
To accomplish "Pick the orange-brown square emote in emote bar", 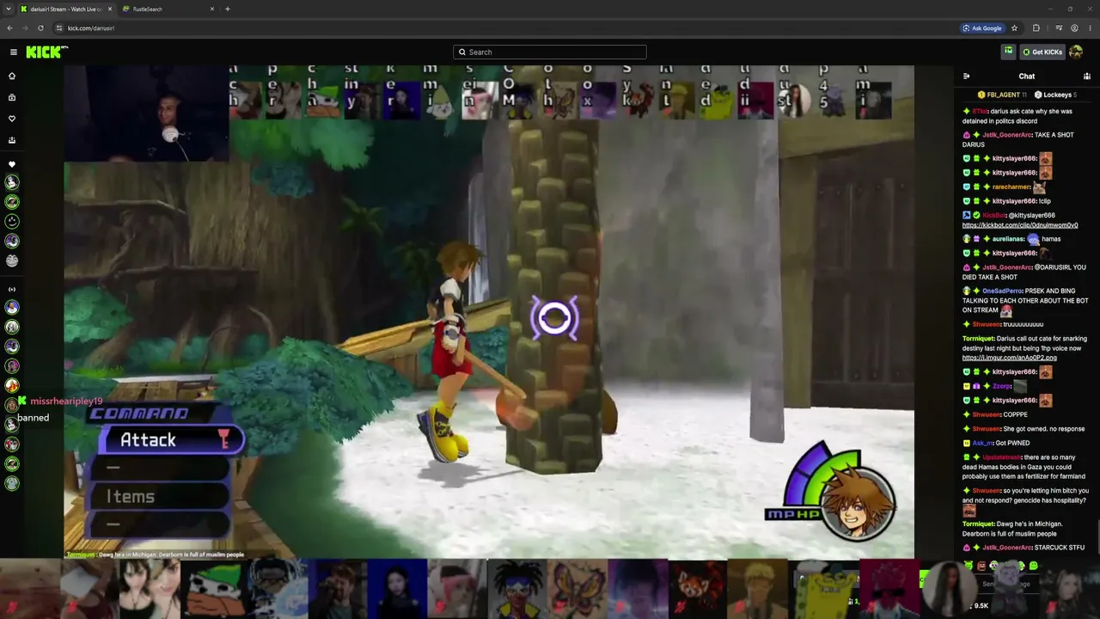I will [981, 566].
